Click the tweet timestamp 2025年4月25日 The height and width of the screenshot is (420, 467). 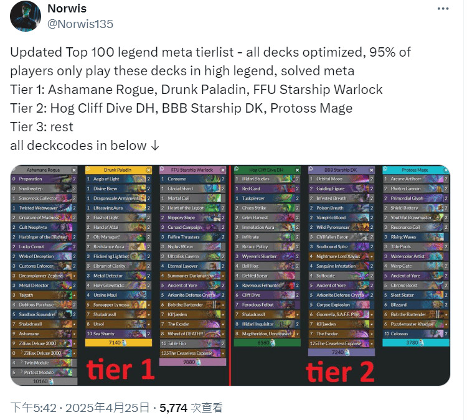click(x=107, y=408)
